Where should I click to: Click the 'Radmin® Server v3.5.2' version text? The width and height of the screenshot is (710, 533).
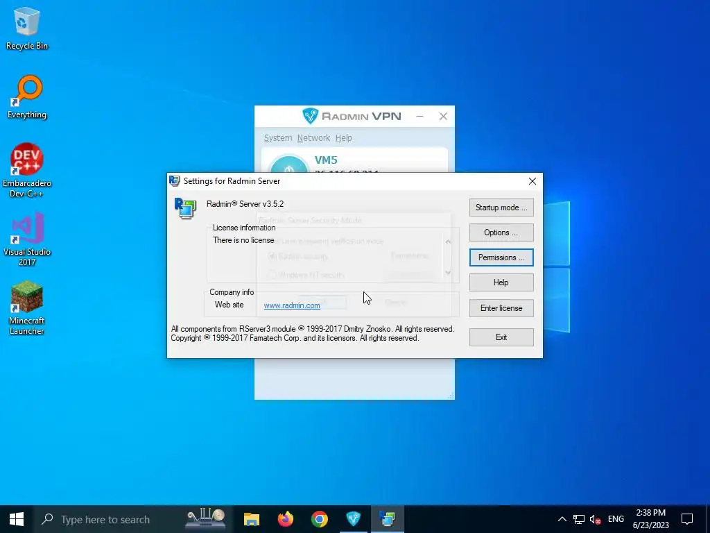245,204
